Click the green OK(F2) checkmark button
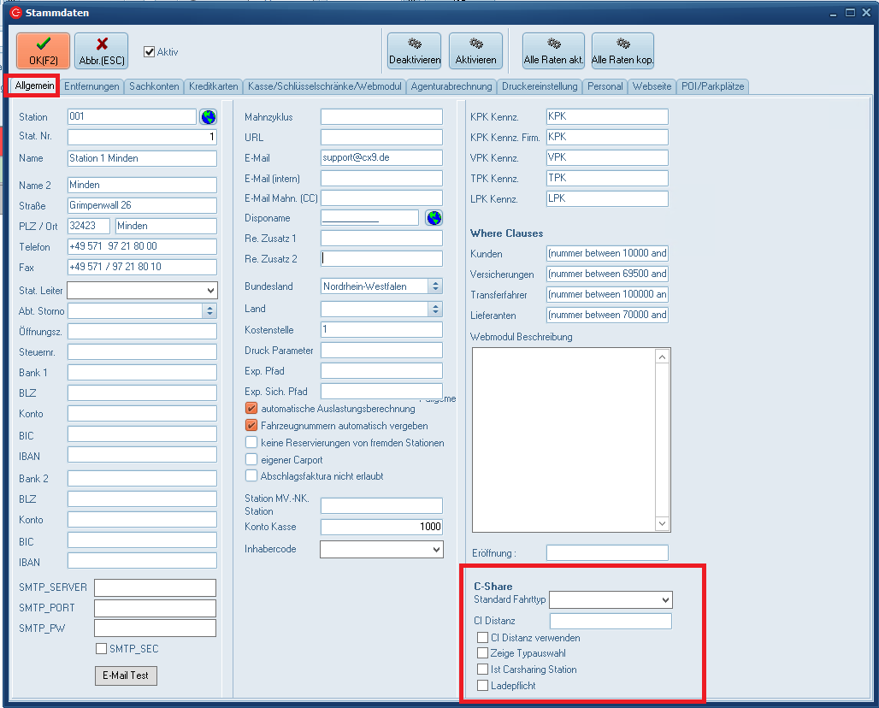Viewport: 879px width, 708px height. 43,50
